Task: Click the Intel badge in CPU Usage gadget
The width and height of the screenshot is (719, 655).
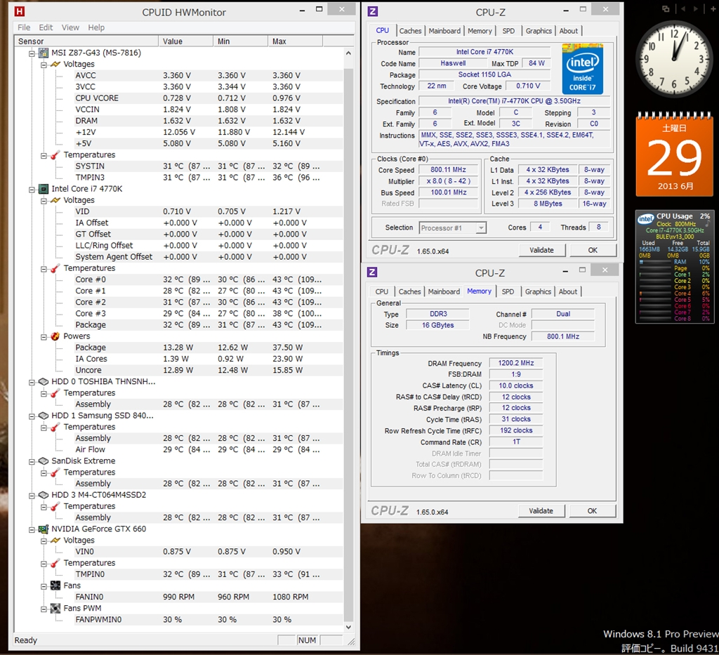Action: (x=645, y=219)
